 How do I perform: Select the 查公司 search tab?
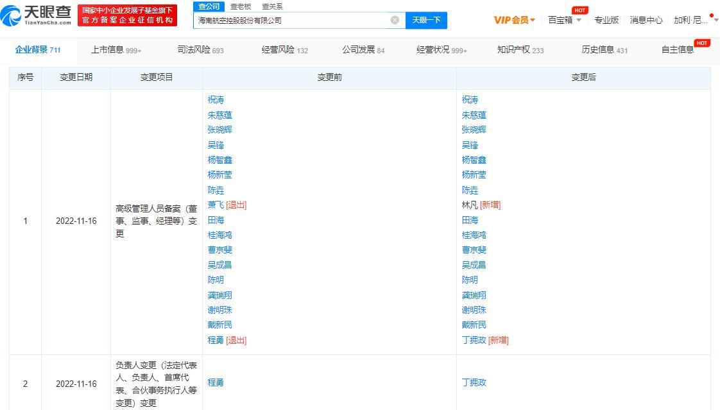[209, 6]
